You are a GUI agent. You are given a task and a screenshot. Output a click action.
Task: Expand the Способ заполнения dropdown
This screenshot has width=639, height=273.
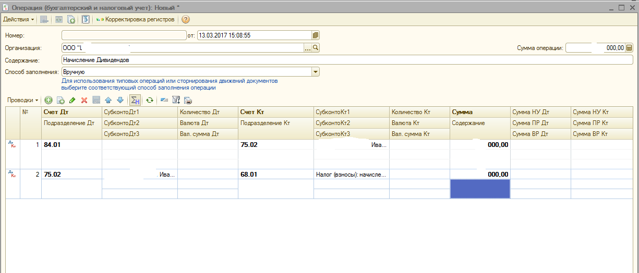pyautogui.click(x=315, y=72)
